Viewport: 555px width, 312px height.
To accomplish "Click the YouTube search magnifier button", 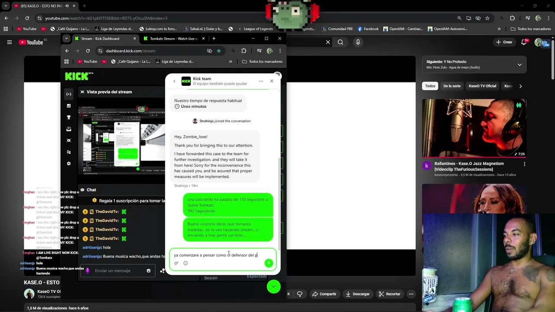I will click(x=340, y=42).
